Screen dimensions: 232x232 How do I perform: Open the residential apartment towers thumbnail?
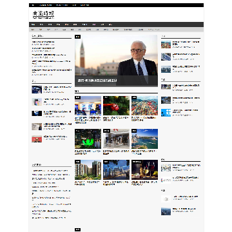88,169
